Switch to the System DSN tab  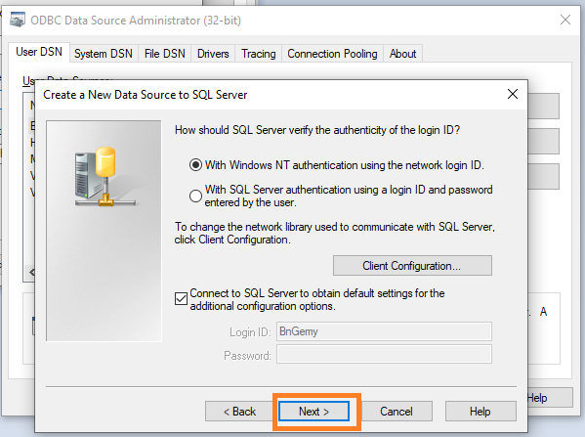point(104,54)
